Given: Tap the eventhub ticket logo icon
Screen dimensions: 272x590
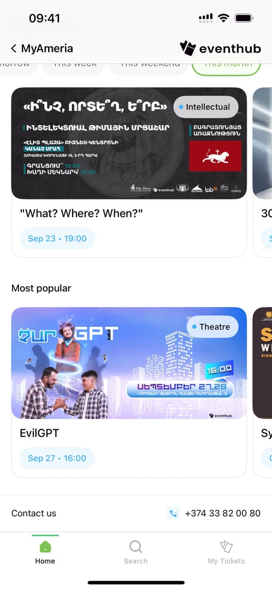Looking at the screenshot, I should [187, 48].
